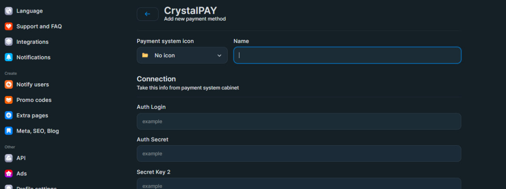
Task: Expand the No icon chevron arrow
Action: pyautogui.click(x=219, y=56)
